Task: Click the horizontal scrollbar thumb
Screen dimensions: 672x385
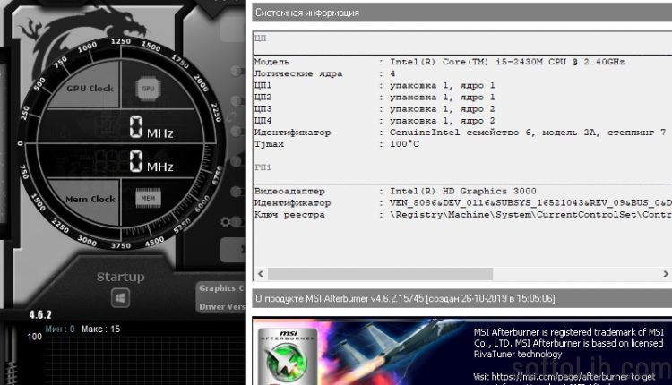Action: click(380, 274)
